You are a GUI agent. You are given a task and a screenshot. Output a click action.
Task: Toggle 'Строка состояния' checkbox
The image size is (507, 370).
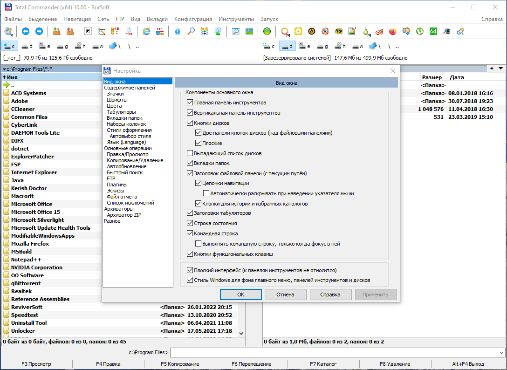pos(190,223)
